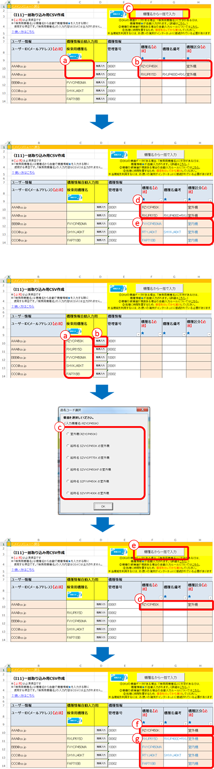
Task: Click 機種名から一括で入力 button marked with circle e
Action: pos(160,552)
